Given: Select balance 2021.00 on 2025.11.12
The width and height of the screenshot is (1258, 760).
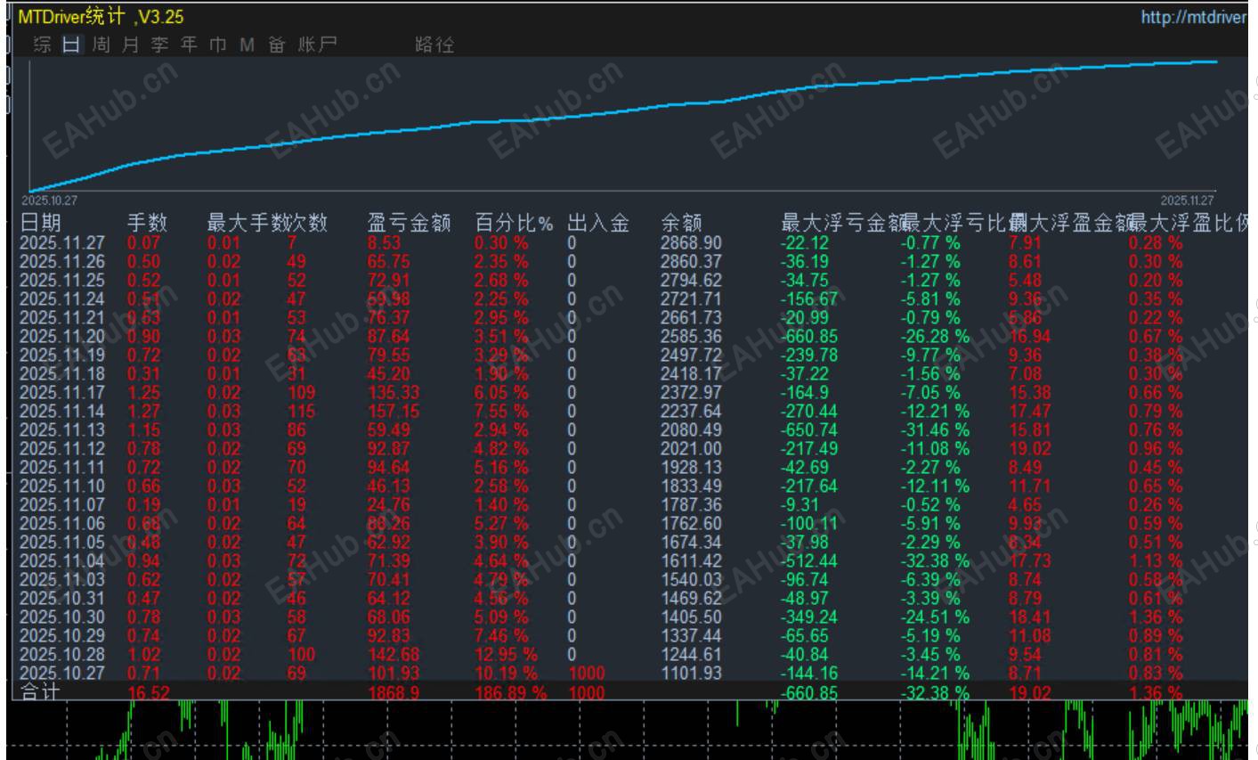Looking at the screenshot, I should [x=691, y=449].
